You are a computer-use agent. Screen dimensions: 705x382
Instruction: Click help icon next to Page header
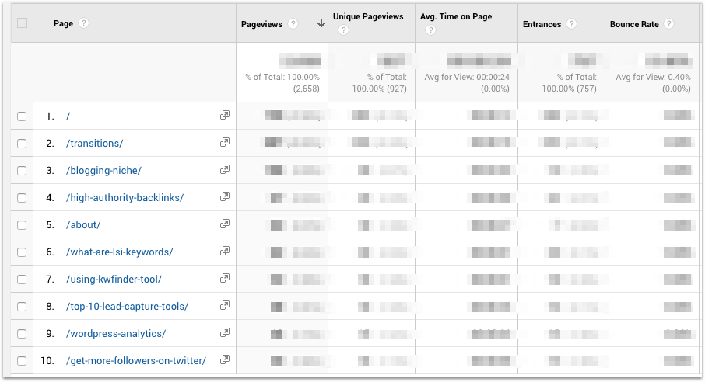(x=83, y=23)
